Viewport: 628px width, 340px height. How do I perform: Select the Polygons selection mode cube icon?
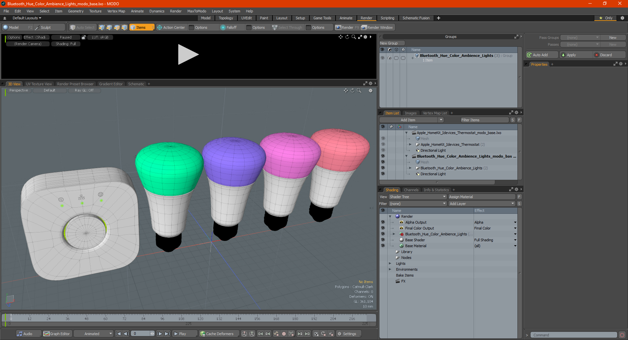coord(117,27)
